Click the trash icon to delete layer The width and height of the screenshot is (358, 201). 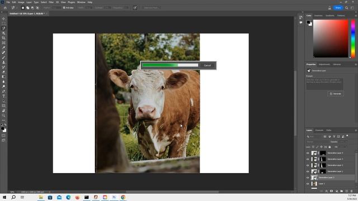(351, 191)
